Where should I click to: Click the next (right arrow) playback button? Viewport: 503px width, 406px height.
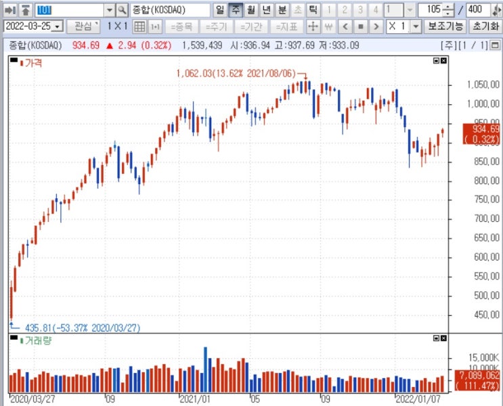376,26
